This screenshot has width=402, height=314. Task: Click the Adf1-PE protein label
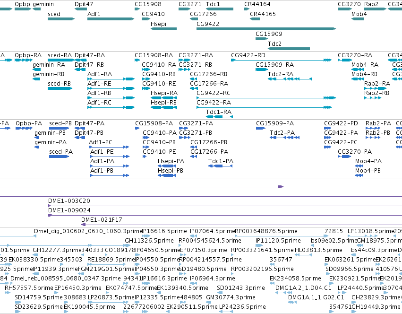coord(102,152)
